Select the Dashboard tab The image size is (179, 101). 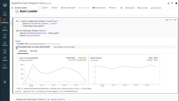(x=23, y=51)
